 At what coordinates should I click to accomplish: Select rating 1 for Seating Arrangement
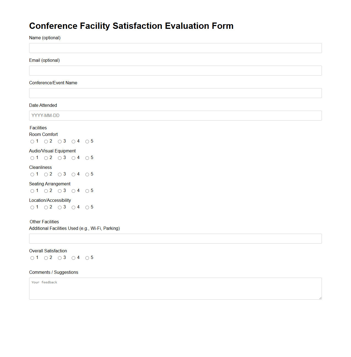click(32, 191)
